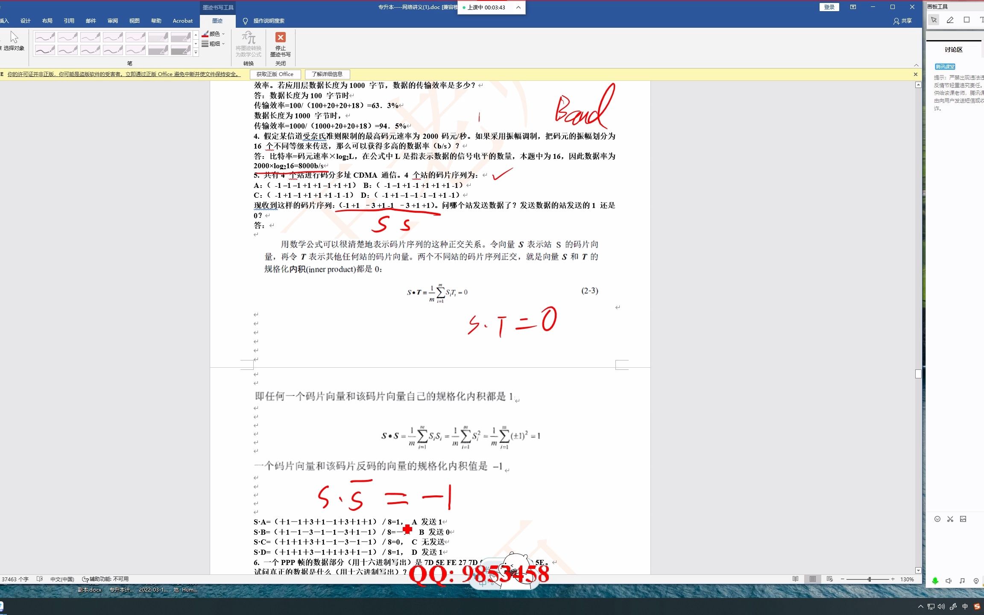The height and width of the screenshot is (615, 984).
Task: Open the 设计 ribbon tab
Action: point(26,21)
